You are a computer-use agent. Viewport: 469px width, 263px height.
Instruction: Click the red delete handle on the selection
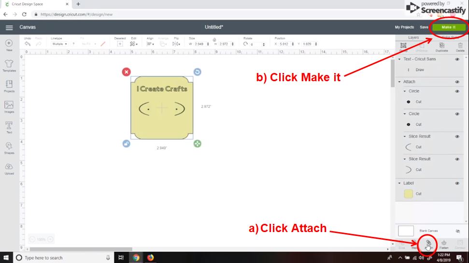coord(126,72)
